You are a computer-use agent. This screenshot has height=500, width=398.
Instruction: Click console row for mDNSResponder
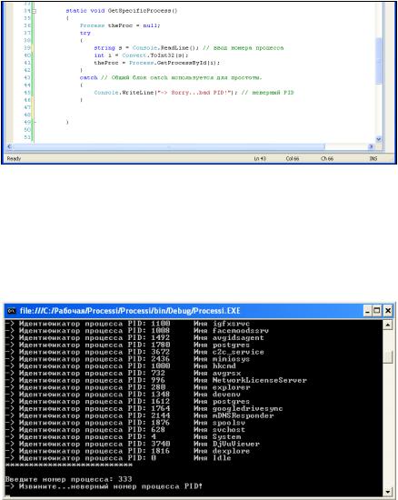(140, 415)
